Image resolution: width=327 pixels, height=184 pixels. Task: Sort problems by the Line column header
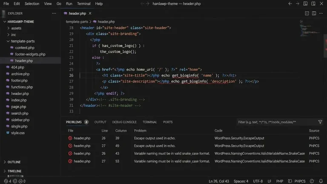coord(105,131)
